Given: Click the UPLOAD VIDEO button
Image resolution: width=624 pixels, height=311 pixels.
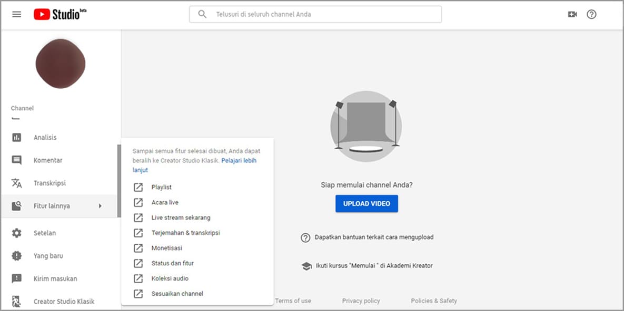Looking at the screenshot, I should pos(367,204).
